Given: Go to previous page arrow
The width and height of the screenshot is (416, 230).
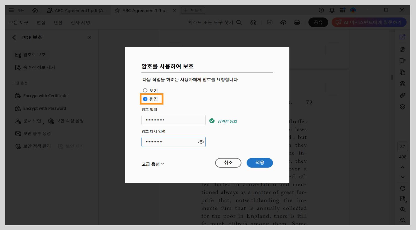Looking at the screenshot, I should (x=402, y=167).
